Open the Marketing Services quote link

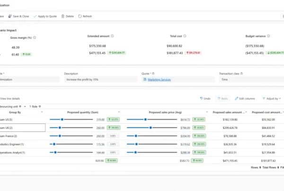pos(159,80)
